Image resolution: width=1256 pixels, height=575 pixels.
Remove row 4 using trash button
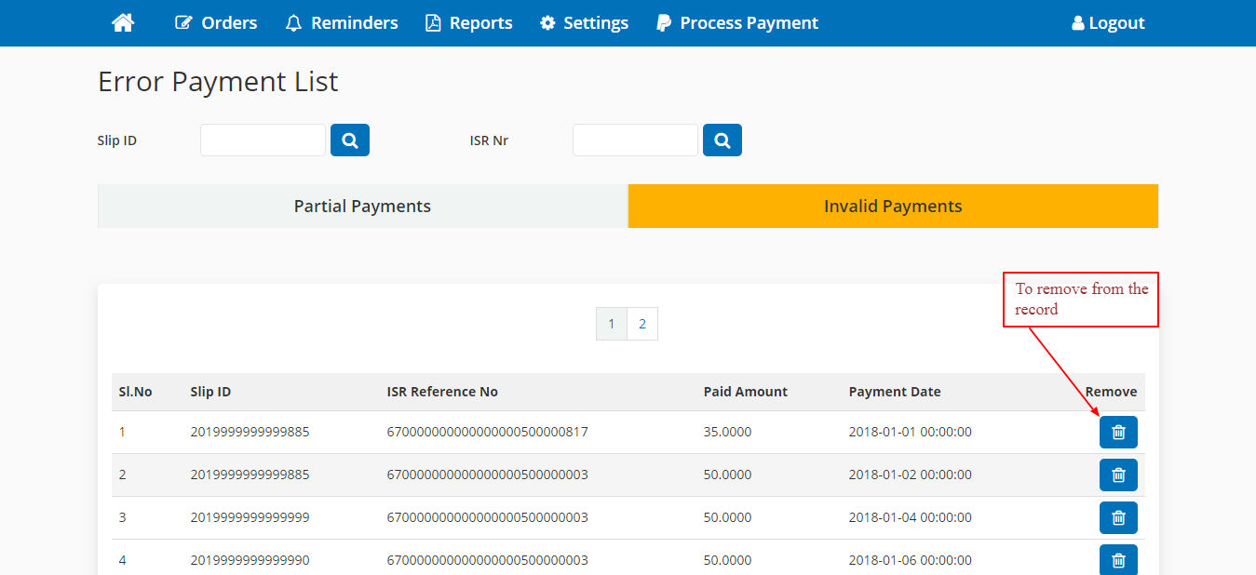pyautogui.click(x=1118, y=559)
